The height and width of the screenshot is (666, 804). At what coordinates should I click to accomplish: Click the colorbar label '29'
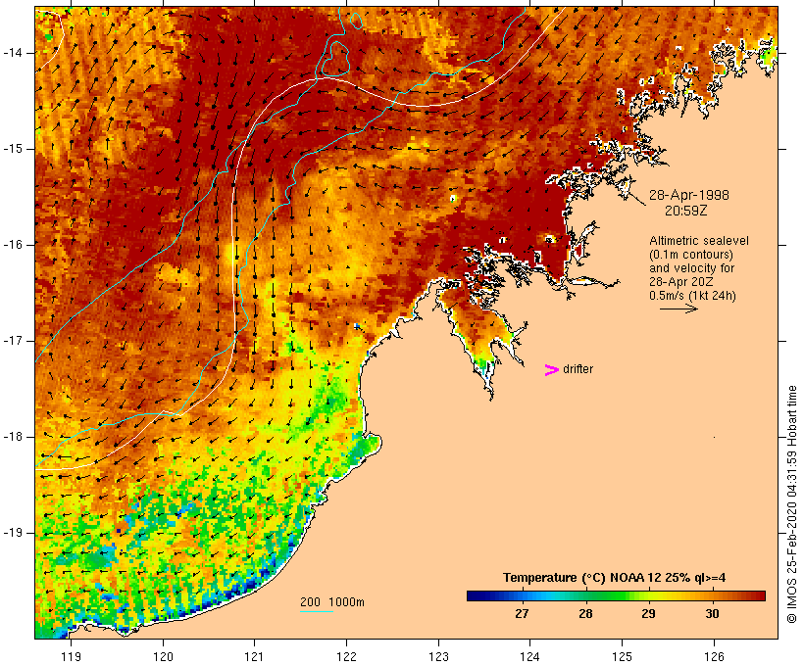(x=648, y=614)
